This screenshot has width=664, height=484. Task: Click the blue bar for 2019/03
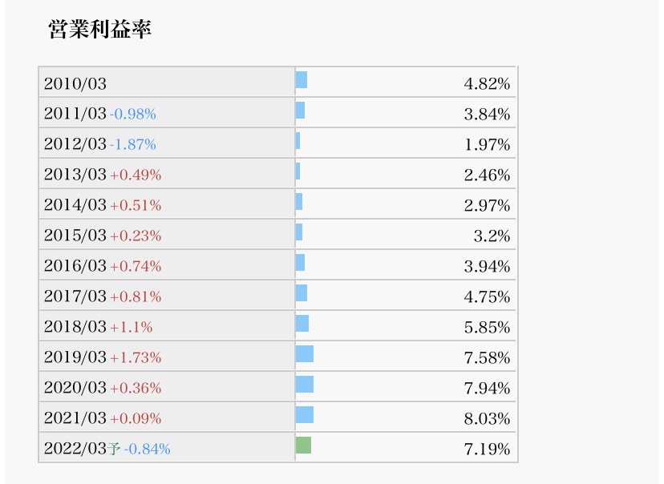coord(305,354)
